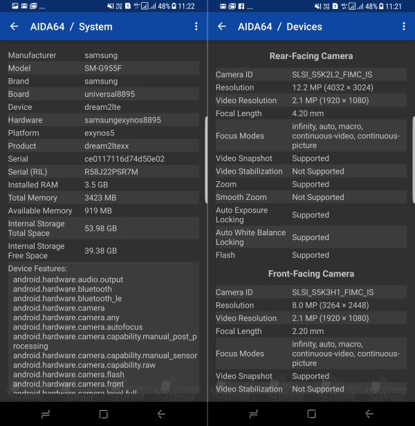Tap the rear camera Resolution 12.2 MP row
This screenshot has height=426, width=415.
click(x=311, y=88)
